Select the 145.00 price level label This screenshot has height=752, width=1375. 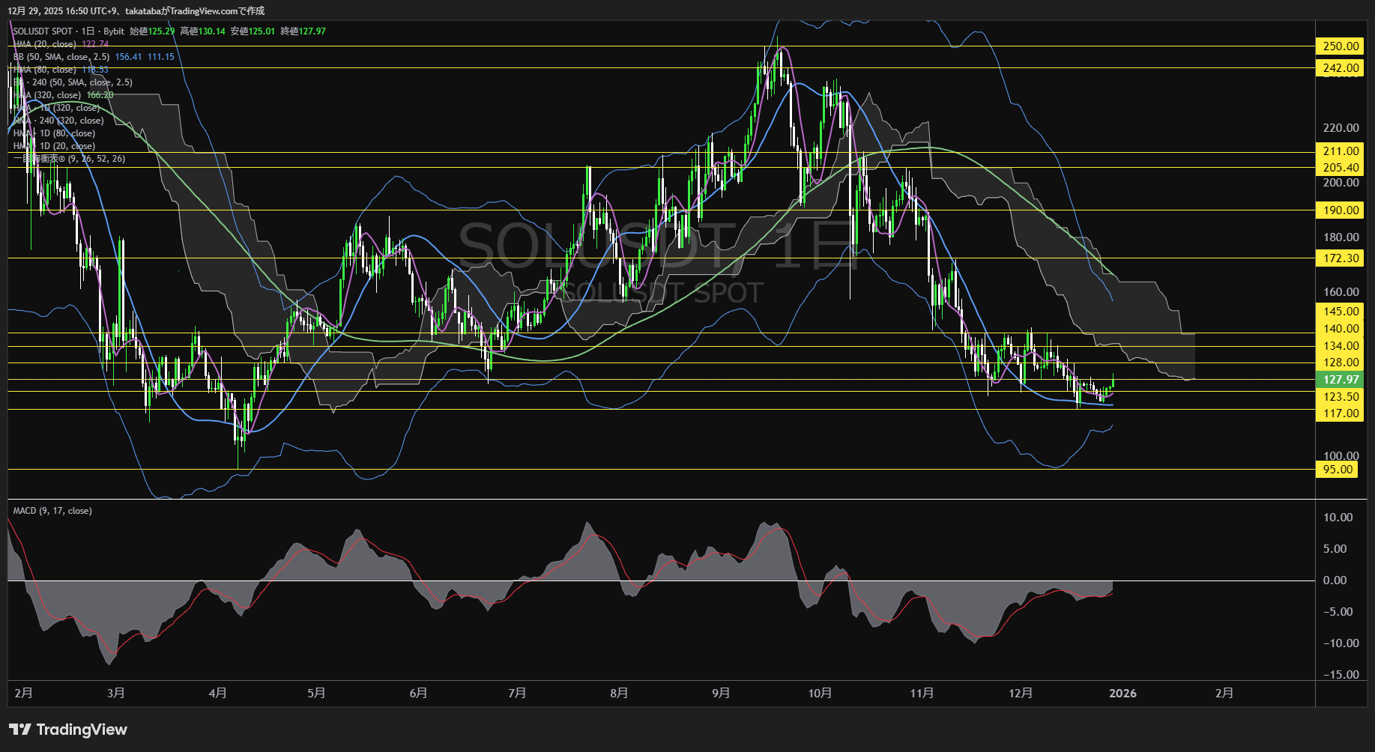click(1340, 312)
